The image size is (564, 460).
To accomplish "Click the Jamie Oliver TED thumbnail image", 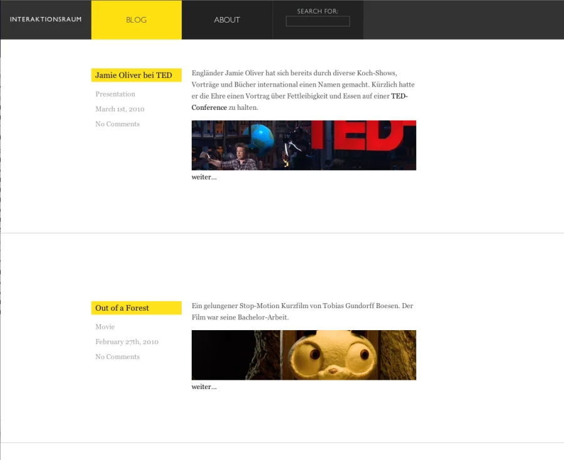I will pos(303,145).
